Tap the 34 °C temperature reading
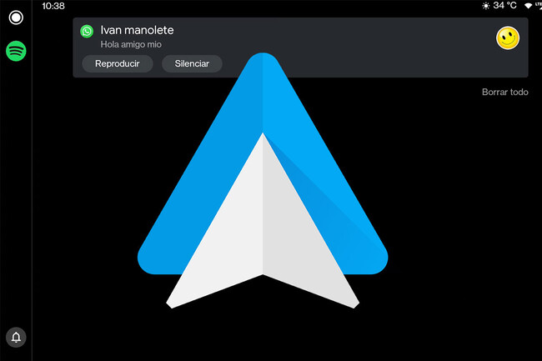The image size is (542, 361). (x=504, y=6)
